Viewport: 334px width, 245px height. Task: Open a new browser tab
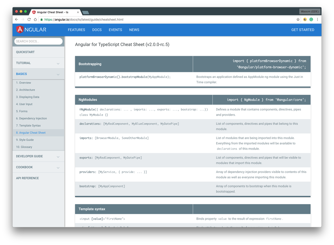pyautogui.click(x=86, y=13)
